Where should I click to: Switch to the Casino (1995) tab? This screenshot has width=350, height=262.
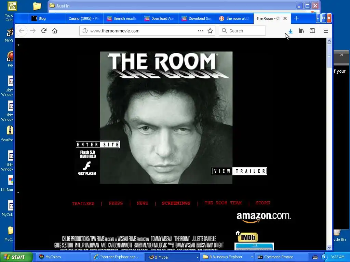85,18
